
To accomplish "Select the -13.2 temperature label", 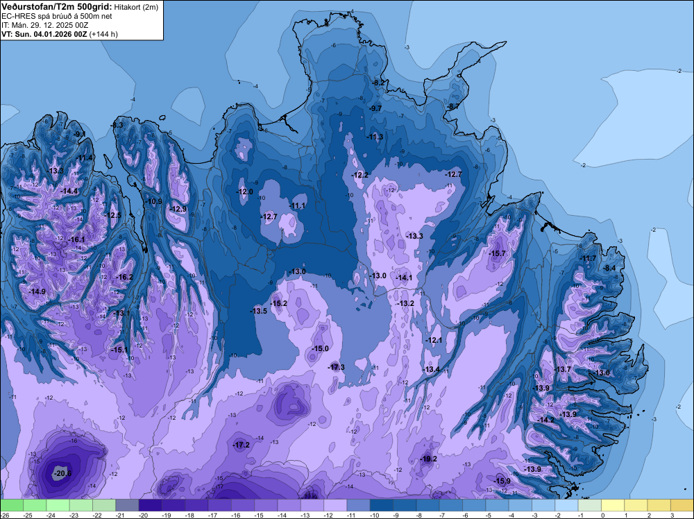I will pyautogui.click(x=405, y=303).
